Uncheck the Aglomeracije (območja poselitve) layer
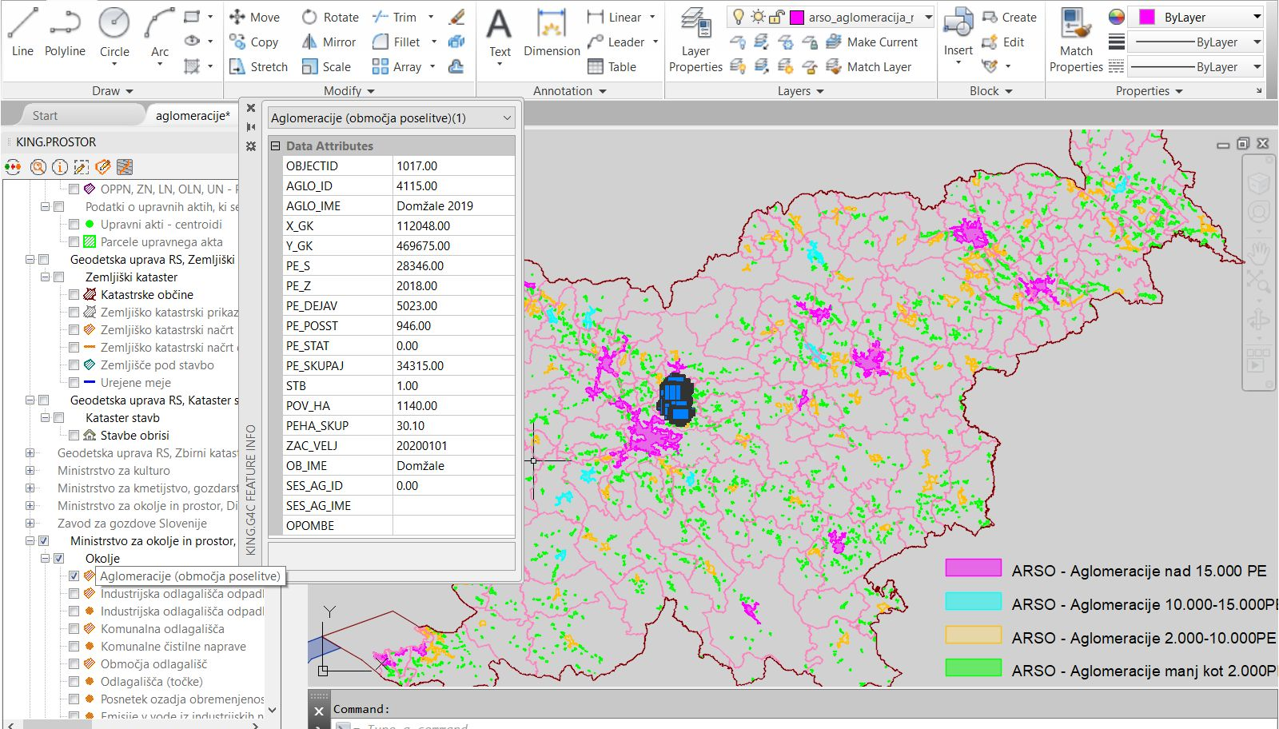The image size is (1279, 729). pyautogui.click(x=74, y=576)
